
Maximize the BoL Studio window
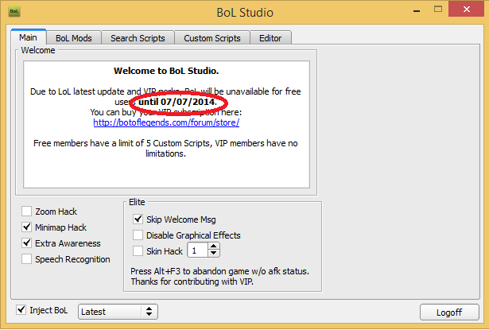pos(438,10)
